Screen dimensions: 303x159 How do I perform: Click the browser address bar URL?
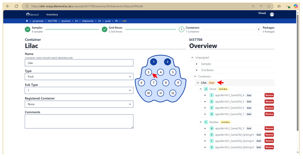(x=87, y=6)
